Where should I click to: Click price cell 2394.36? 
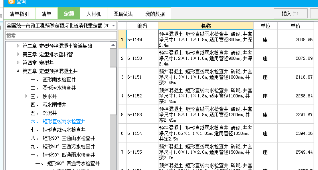tap(295, 133)
